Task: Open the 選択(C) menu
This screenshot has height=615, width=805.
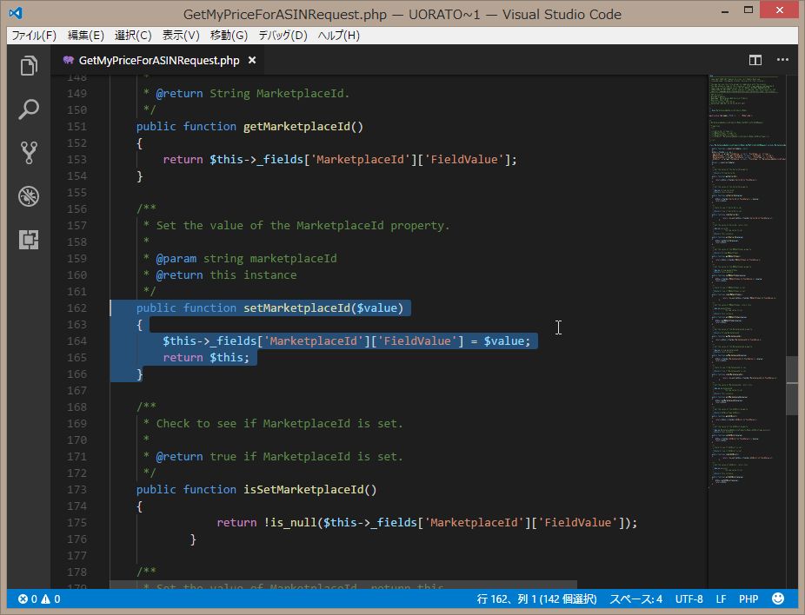Action: click(133, 36)
